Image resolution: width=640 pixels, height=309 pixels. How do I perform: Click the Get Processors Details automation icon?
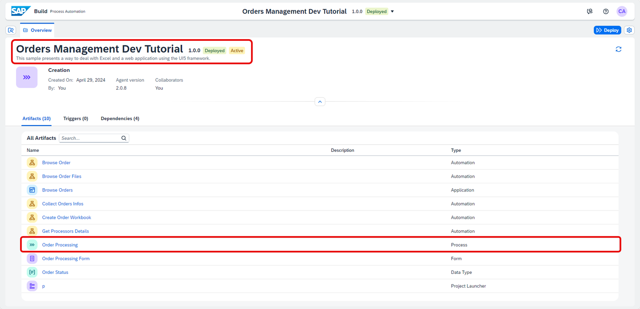32,231
